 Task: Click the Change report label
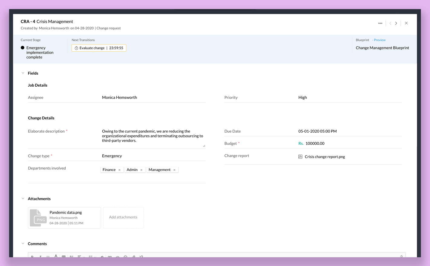click(237, 156)
